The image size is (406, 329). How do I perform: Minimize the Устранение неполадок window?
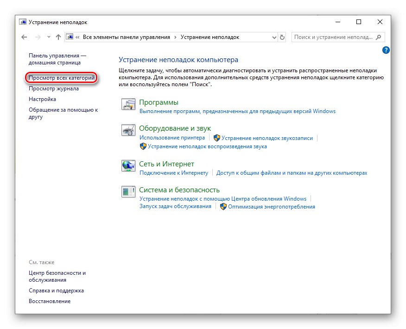338,22
